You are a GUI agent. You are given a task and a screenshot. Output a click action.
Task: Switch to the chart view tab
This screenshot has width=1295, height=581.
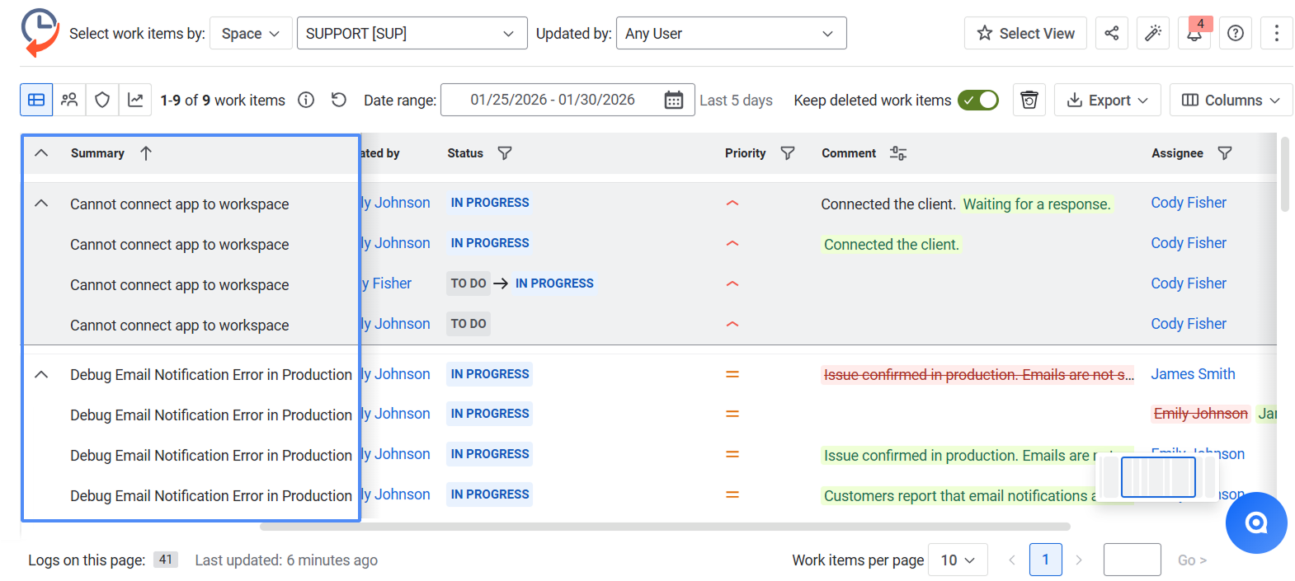tap(135, 100)
